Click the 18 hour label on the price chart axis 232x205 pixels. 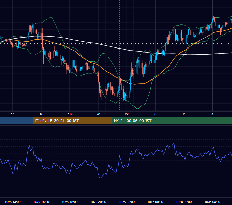(70, 114)
